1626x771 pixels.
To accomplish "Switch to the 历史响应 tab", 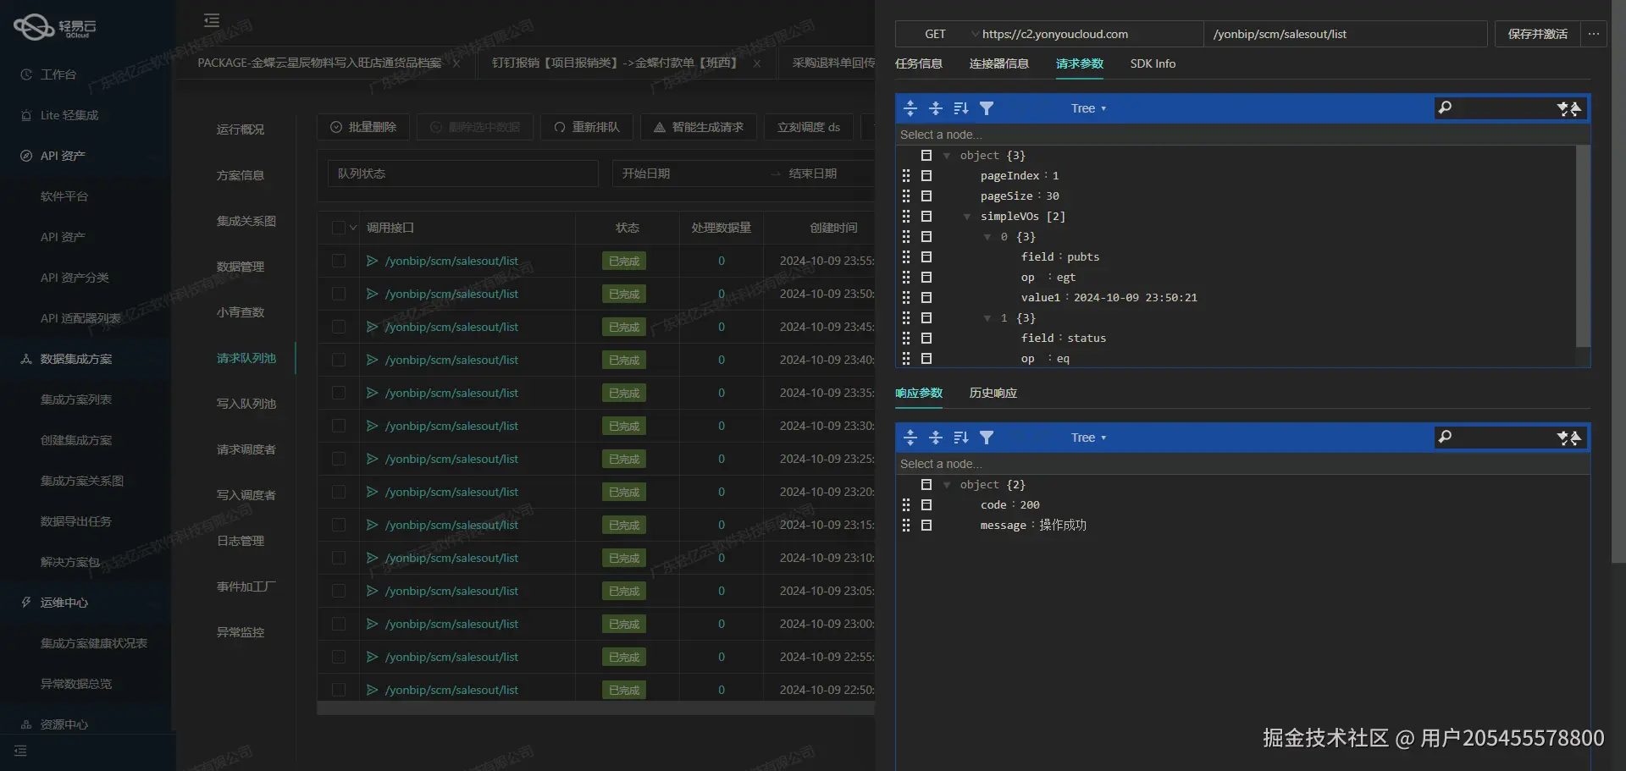I will [993, 393].
